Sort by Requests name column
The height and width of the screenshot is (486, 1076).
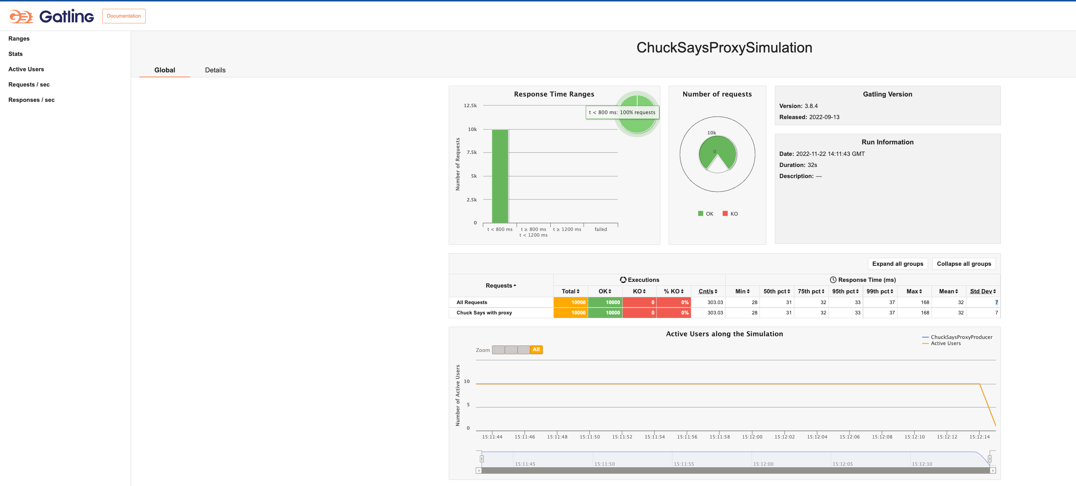[500, 286]
